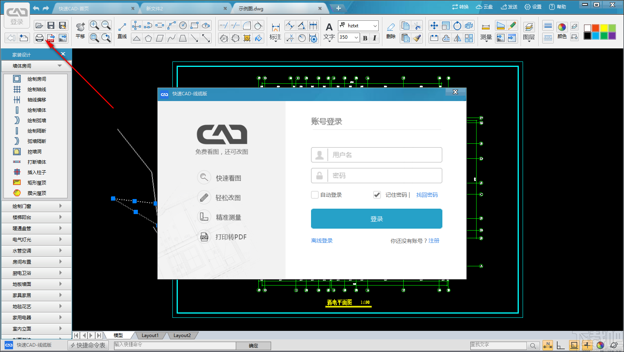Select the move arrows tool
Screen dimensions: 624x352
click(x=434, y=26)
